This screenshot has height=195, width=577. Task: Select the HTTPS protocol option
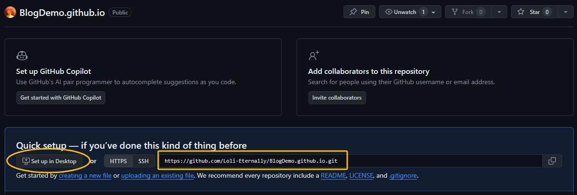tap(118, 161)
